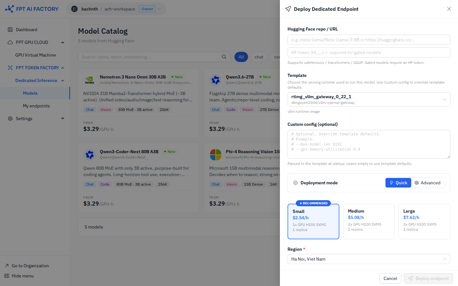Focus the Hugging Face repo URL field
The image size is (458, 286).
(369, 40)
